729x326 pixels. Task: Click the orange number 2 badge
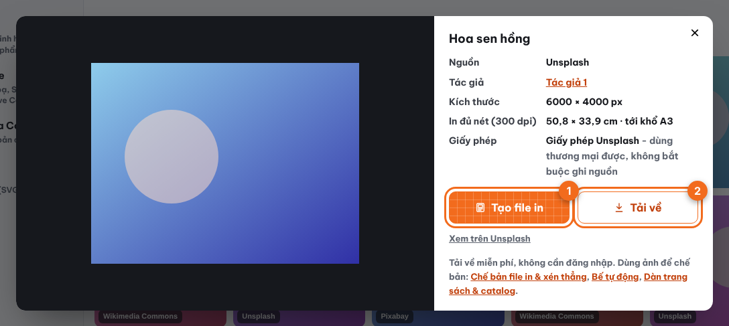(x=698, y=191)
